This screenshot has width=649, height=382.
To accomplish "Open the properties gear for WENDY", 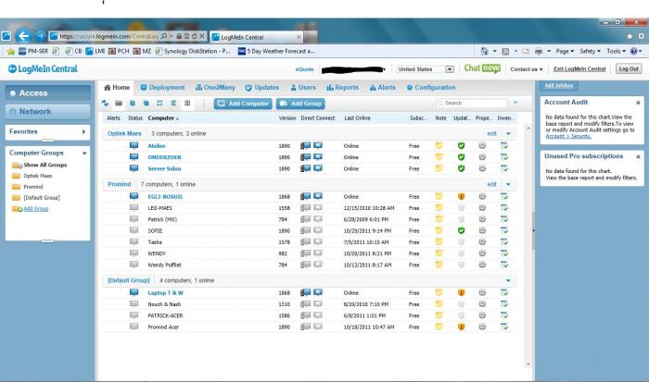I will (482, 253).
